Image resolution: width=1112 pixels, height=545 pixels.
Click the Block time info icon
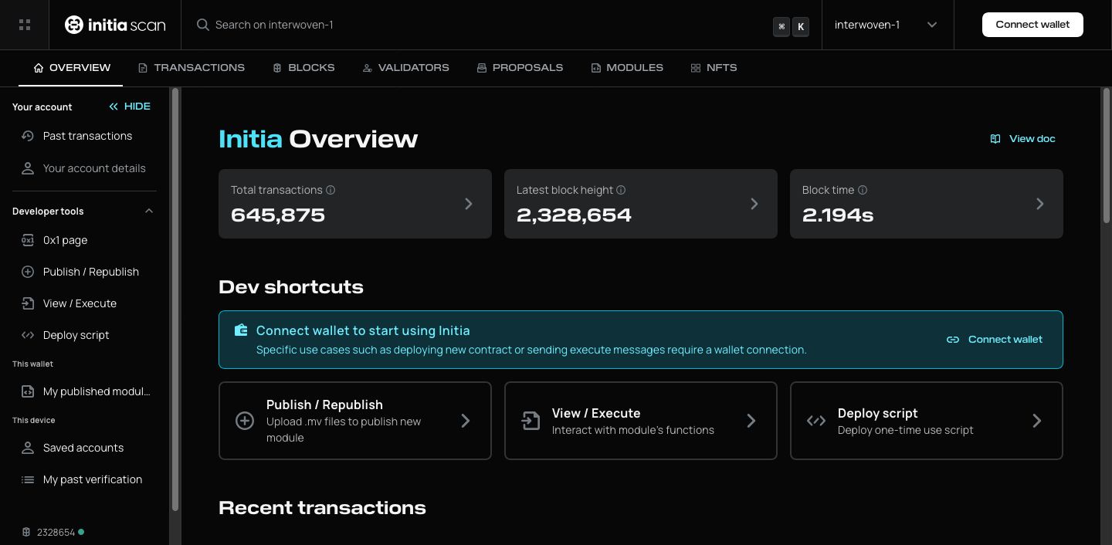click(863, 190)
